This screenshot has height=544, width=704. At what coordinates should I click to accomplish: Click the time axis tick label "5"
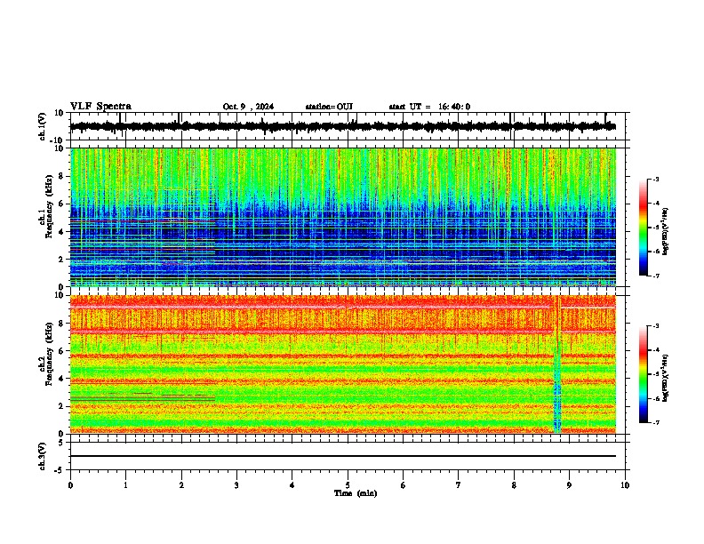coord(348,485)
